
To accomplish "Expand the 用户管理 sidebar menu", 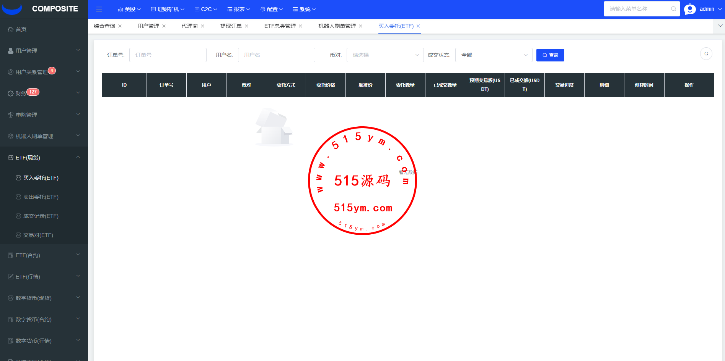I will coord(44,51).
